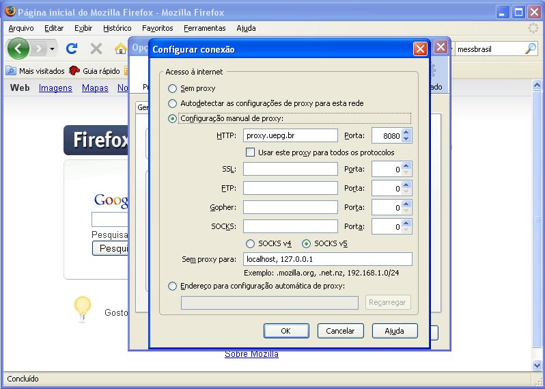Open the Ferramentas menu
Image resolution: width=545 pixels, height=389 pixels.
pos(205,28)
